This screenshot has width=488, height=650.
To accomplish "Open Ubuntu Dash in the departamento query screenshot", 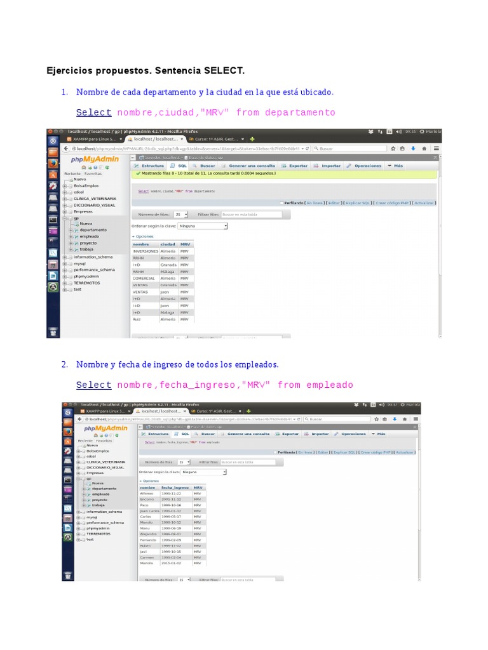I will 53,141.
